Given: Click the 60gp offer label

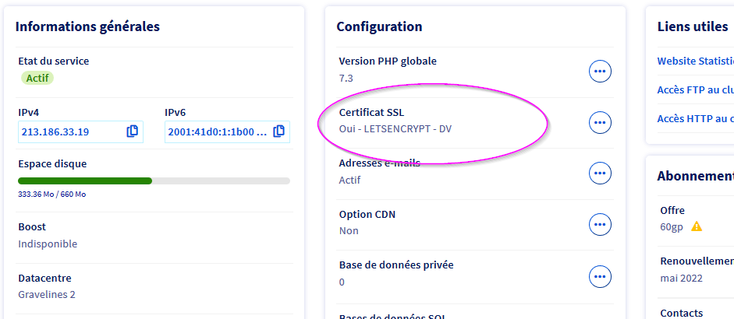Looking at the screenshot, I should (x=672, y=226).
